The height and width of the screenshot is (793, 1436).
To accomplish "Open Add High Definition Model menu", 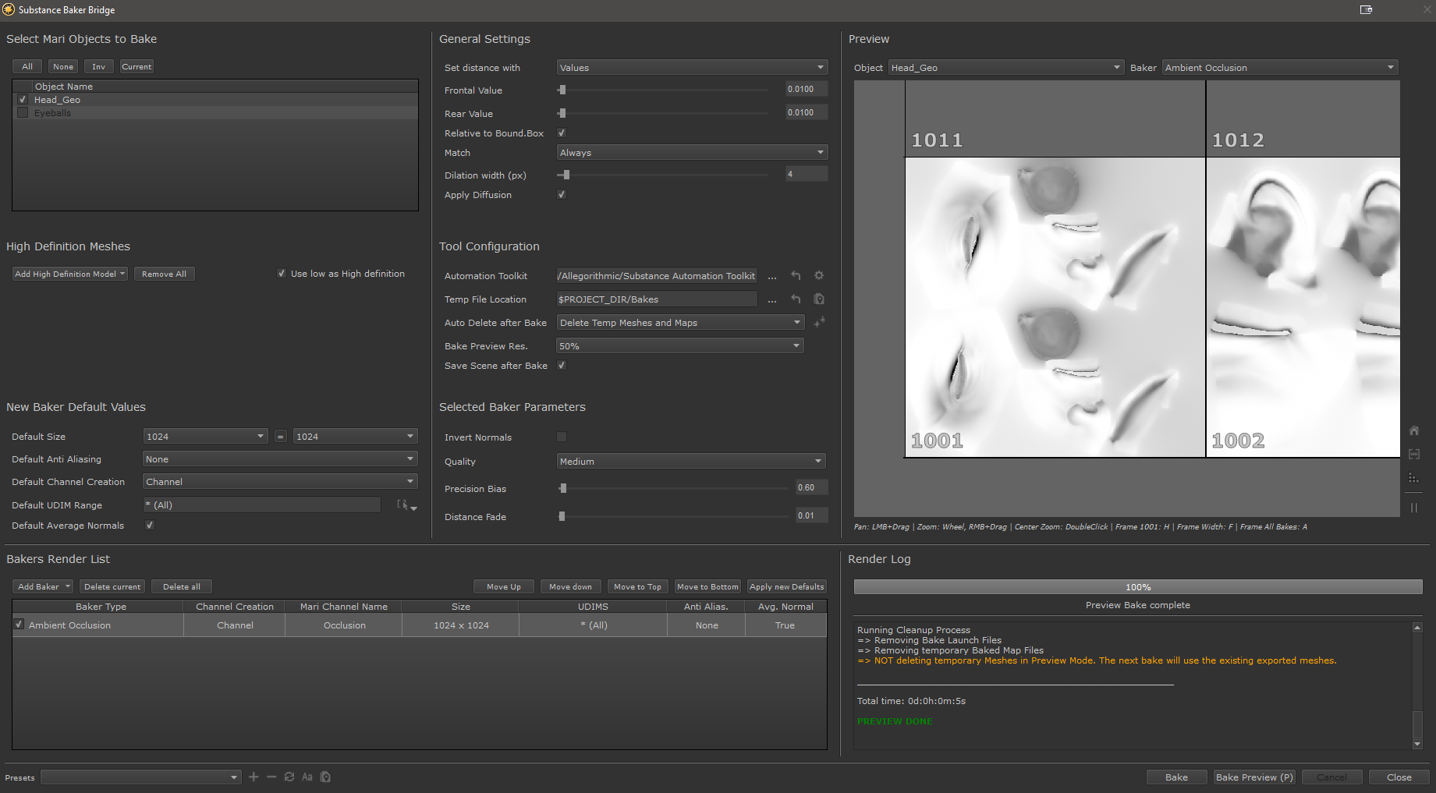I will [x=70, y=274].
